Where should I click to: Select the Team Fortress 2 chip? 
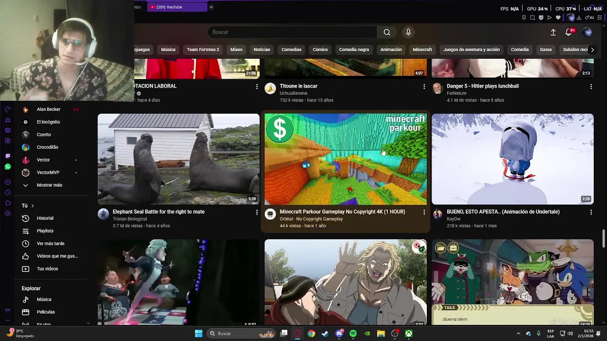[203, 50]
